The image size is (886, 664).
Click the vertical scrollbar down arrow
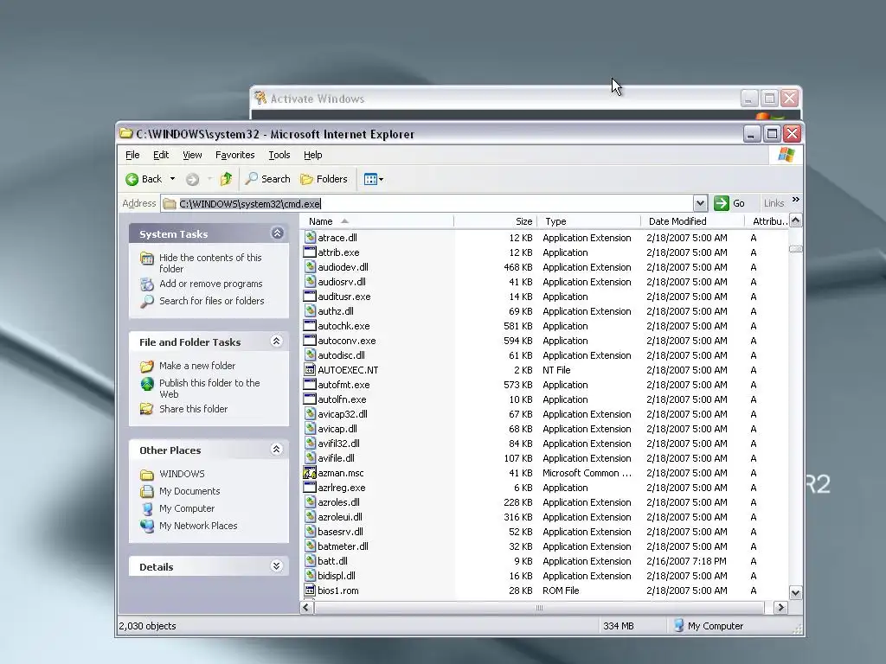click(796, 592)
